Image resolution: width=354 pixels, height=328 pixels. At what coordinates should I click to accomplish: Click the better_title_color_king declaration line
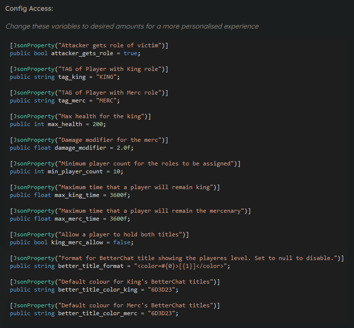93,290
